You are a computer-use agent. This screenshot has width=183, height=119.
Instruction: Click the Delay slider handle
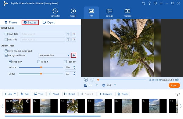[x=41, y=74]
